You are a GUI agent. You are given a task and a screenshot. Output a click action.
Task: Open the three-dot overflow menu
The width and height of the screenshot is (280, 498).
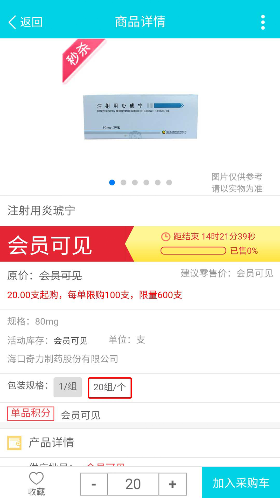click(263, 22)
